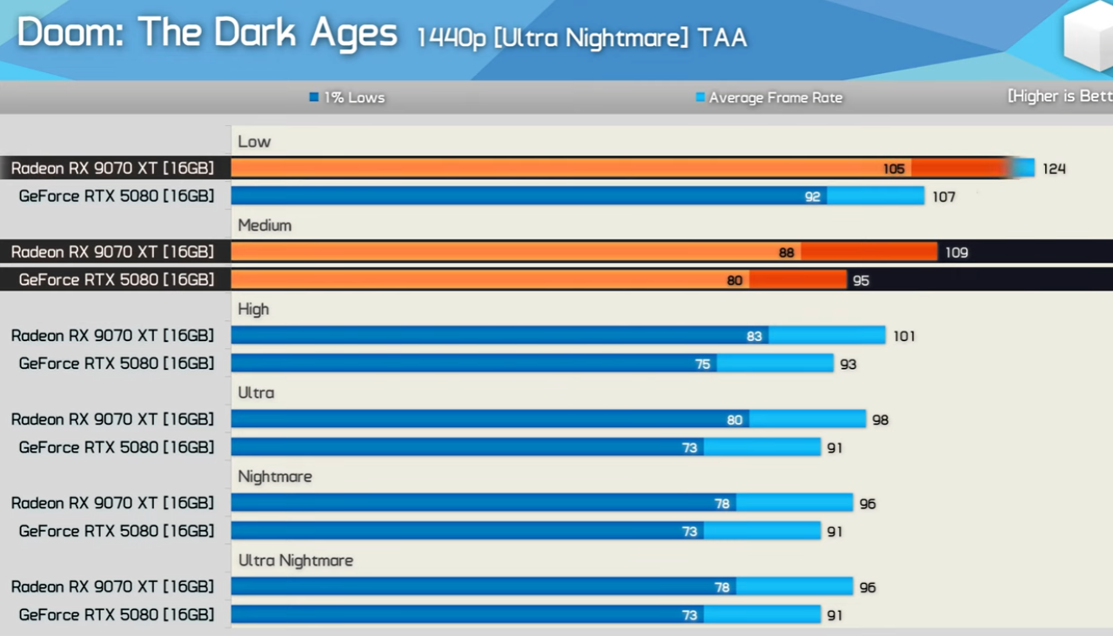This screenshot has width=1113, height=636.
Task: Select the heading that reads only "Nightmare"
Action: (275, 477)
